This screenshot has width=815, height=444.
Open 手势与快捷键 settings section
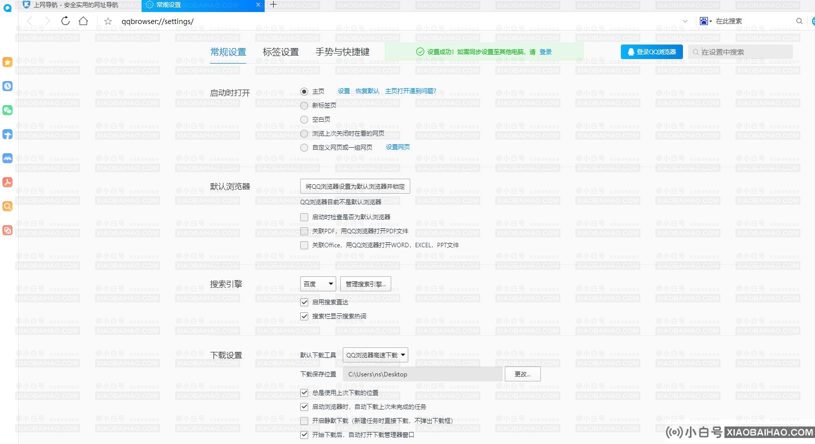pos(343,52)
